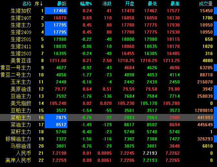
Task: Select the 生猪2407 row name
Action: pyautogui.click(x=21, y=18)
